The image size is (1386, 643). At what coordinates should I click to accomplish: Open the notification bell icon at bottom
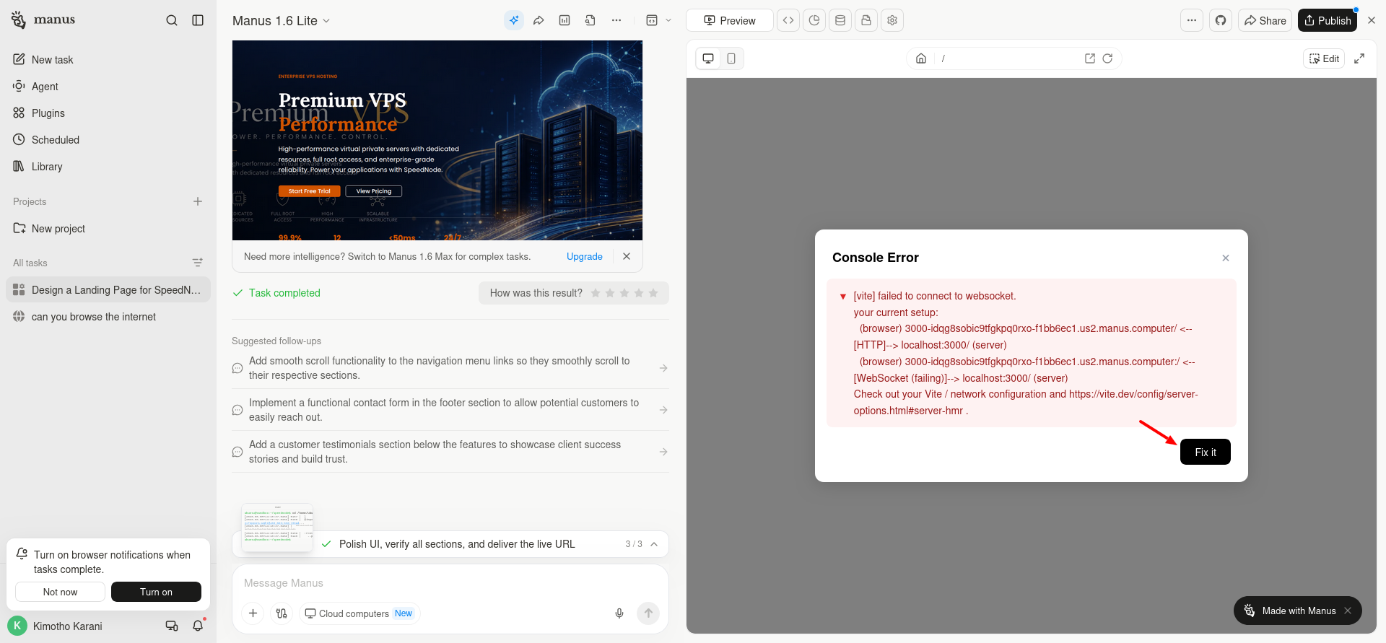coord(198,626)
